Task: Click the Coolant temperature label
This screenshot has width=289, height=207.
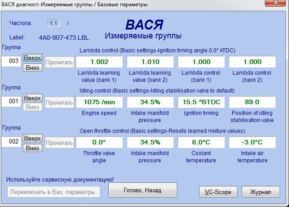Action: (201, 157)
